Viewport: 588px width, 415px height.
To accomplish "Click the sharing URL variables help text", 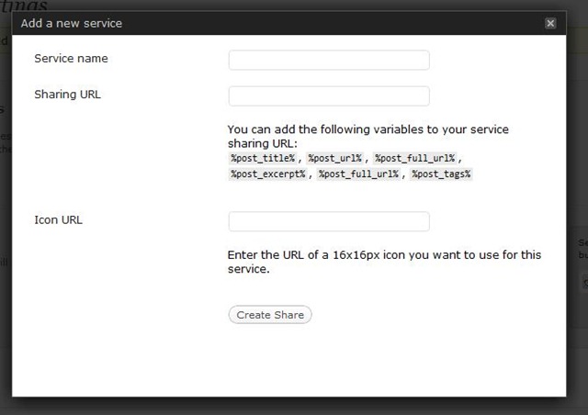I will click(367, 136).
